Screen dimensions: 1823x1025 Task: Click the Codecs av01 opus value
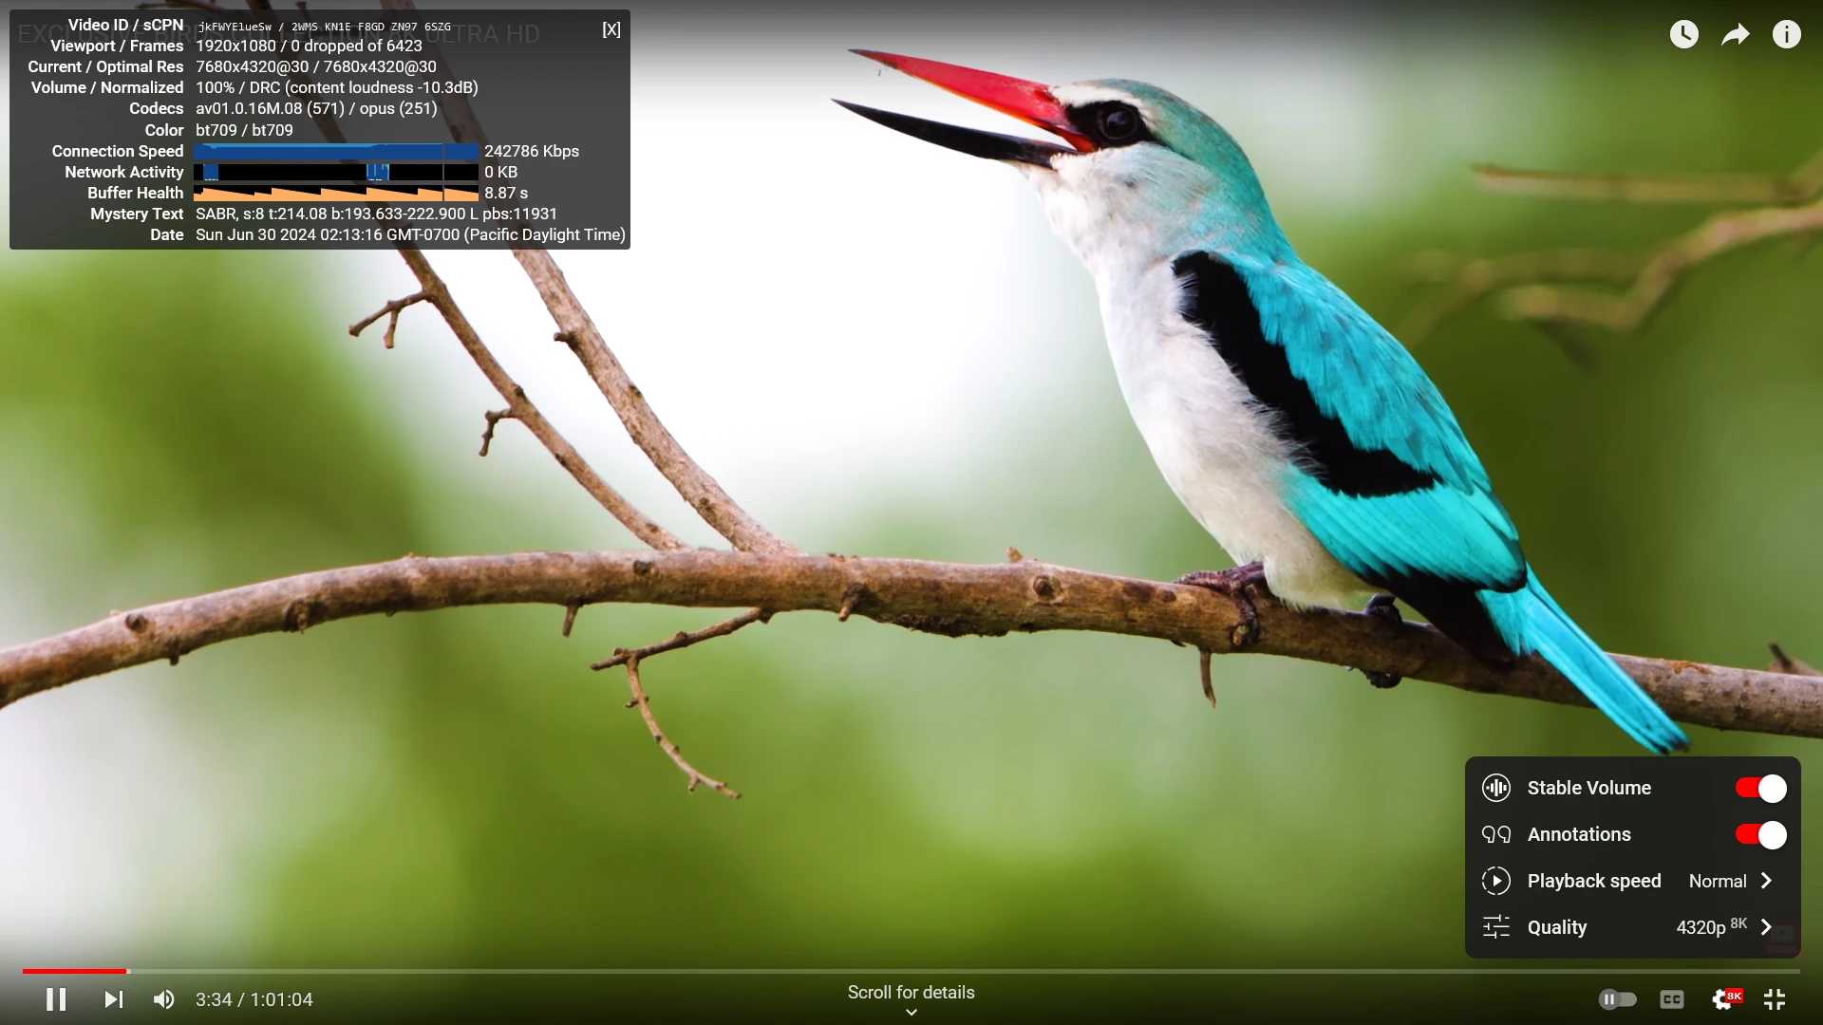click(316, 108)
